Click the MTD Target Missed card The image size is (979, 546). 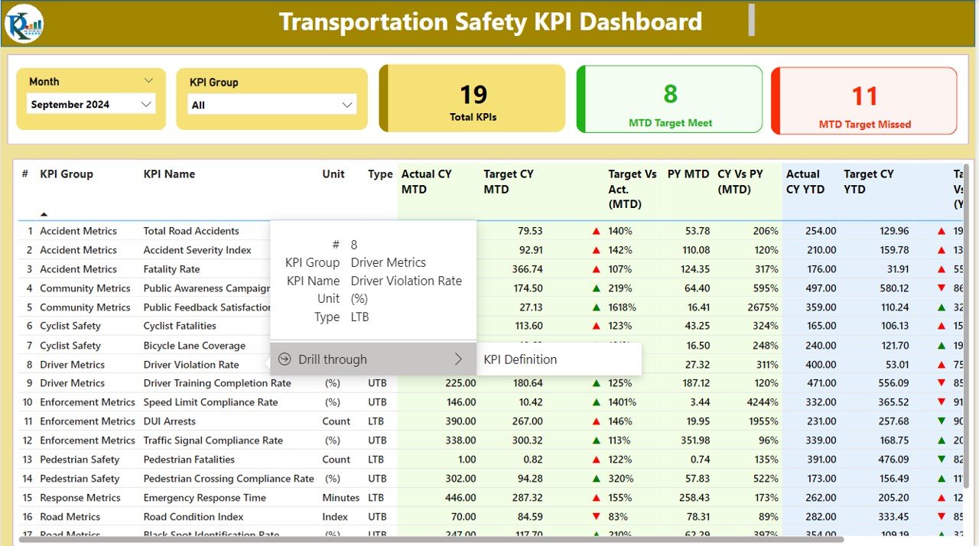coord(864,101)
